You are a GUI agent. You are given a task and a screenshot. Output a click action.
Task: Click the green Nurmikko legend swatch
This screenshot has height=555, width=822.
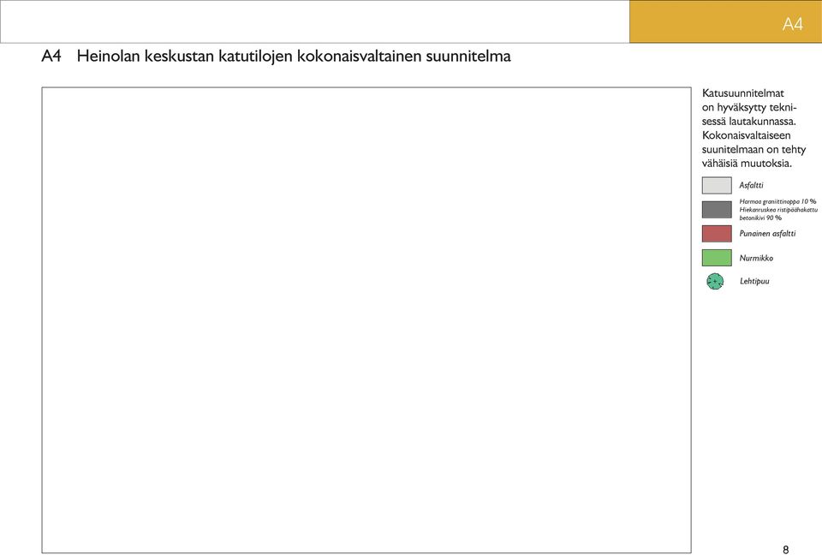[717, 258]
